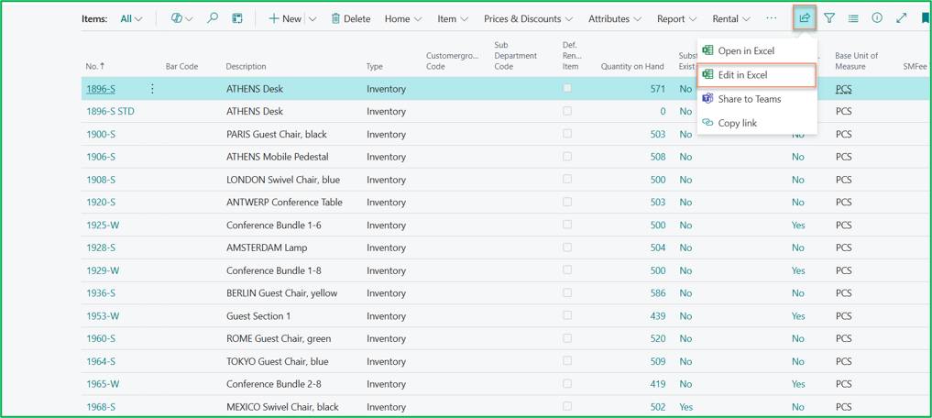Choose Copy link
932x418 pixels.
tap(757, 123)
